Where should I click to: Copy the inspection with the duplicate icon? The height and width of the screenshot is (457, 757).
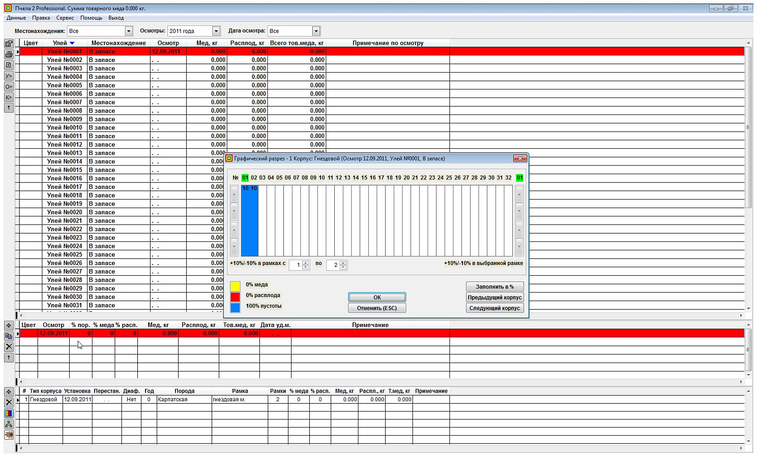pyautogui.click(x=9, y=336)
